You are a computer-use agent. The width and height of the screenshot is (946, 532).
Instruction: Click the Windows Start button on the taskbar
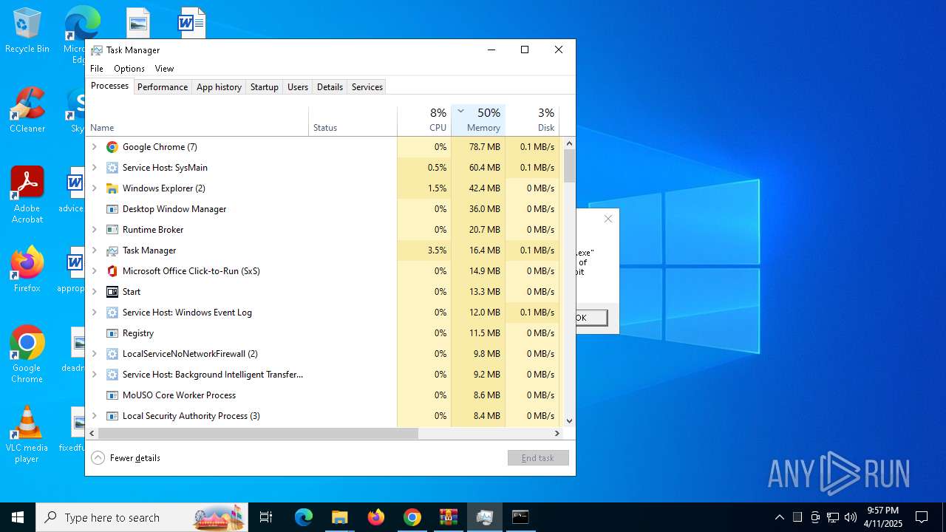18,517
